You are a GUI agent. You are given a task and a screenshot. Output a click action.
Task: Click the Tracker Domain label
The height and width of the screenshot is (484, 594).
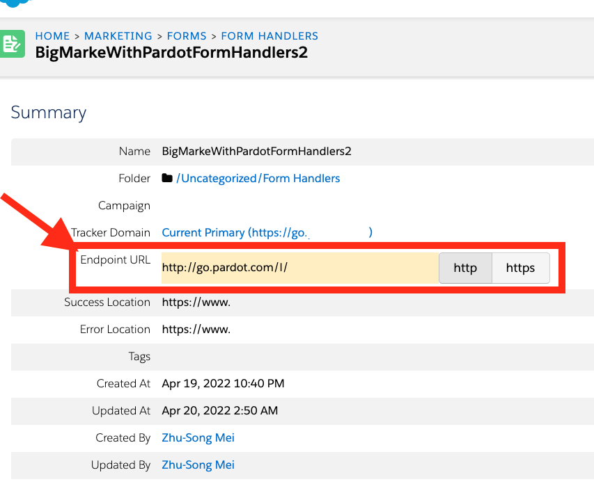(111, 232)
